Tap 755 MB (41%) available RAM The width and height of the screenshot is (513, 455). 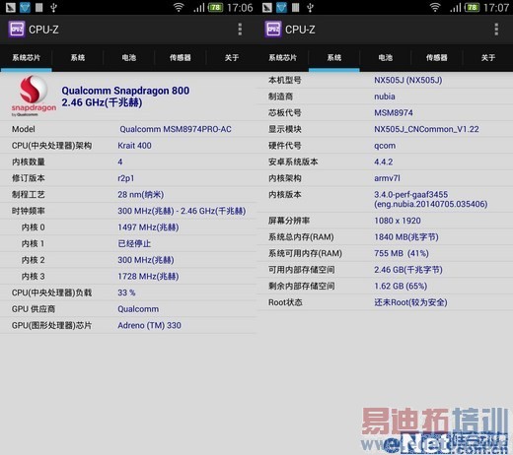pyautogui.click(x=402, y=253)
